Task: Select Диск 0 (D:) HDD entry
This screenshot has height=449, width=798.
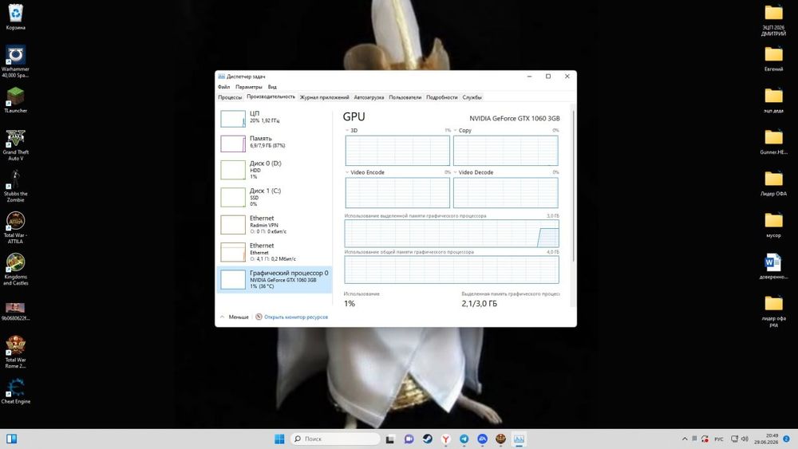Action: [275, 169]
